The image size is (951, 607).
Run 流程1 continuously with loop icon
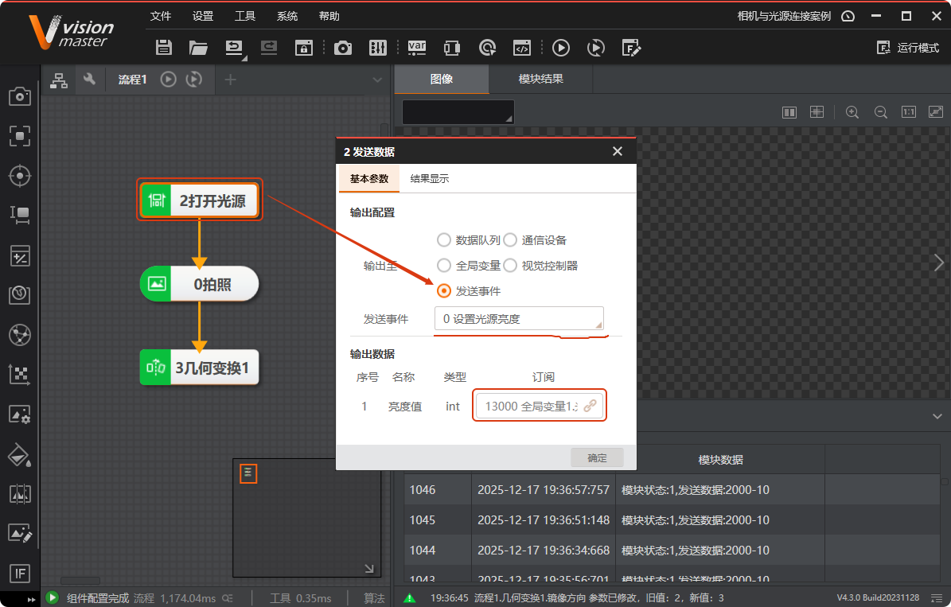[x=194, y=79]
